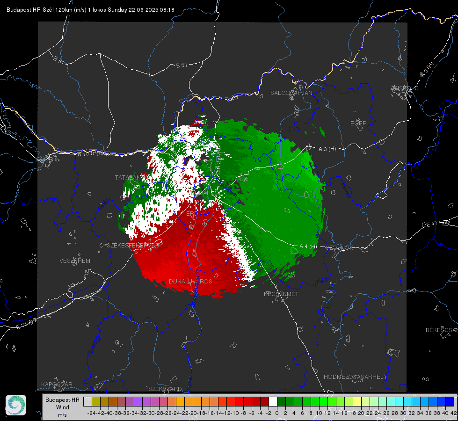Pick the yellow swatch above value 20
Image resolution: width=458 pixels, height=421 pixels.
coord(357,401)
